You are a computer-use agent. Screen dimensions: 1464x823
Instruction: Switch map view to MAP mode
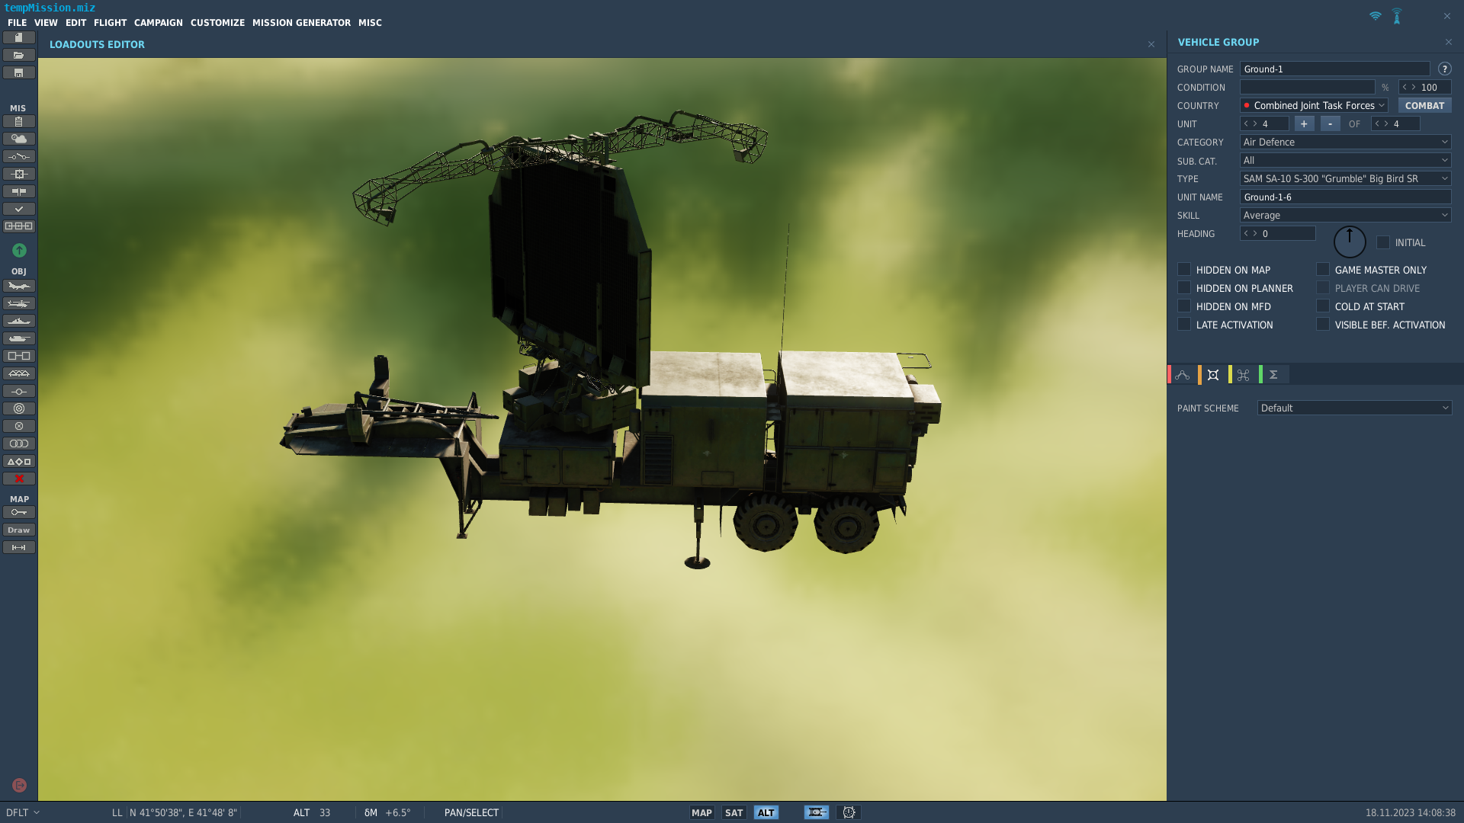[x=701, y=812]
